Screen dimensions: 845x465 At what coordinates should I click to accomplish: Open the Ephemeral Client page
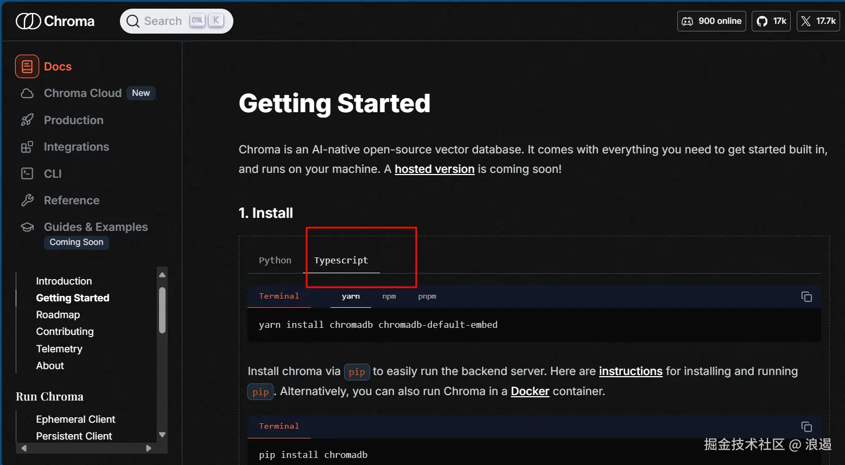75,419
